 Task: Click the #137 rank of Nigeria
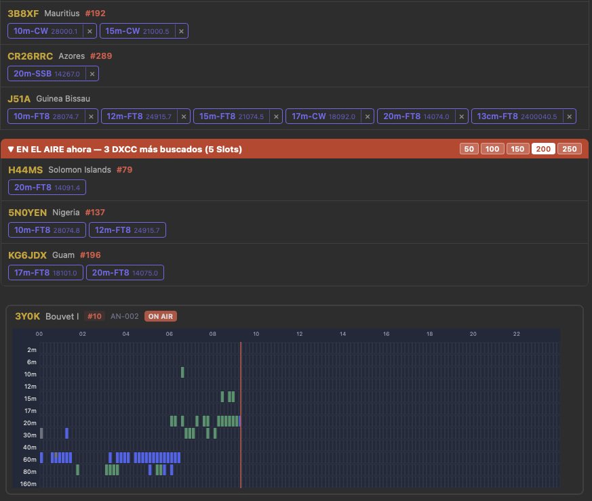pos(95,212)
